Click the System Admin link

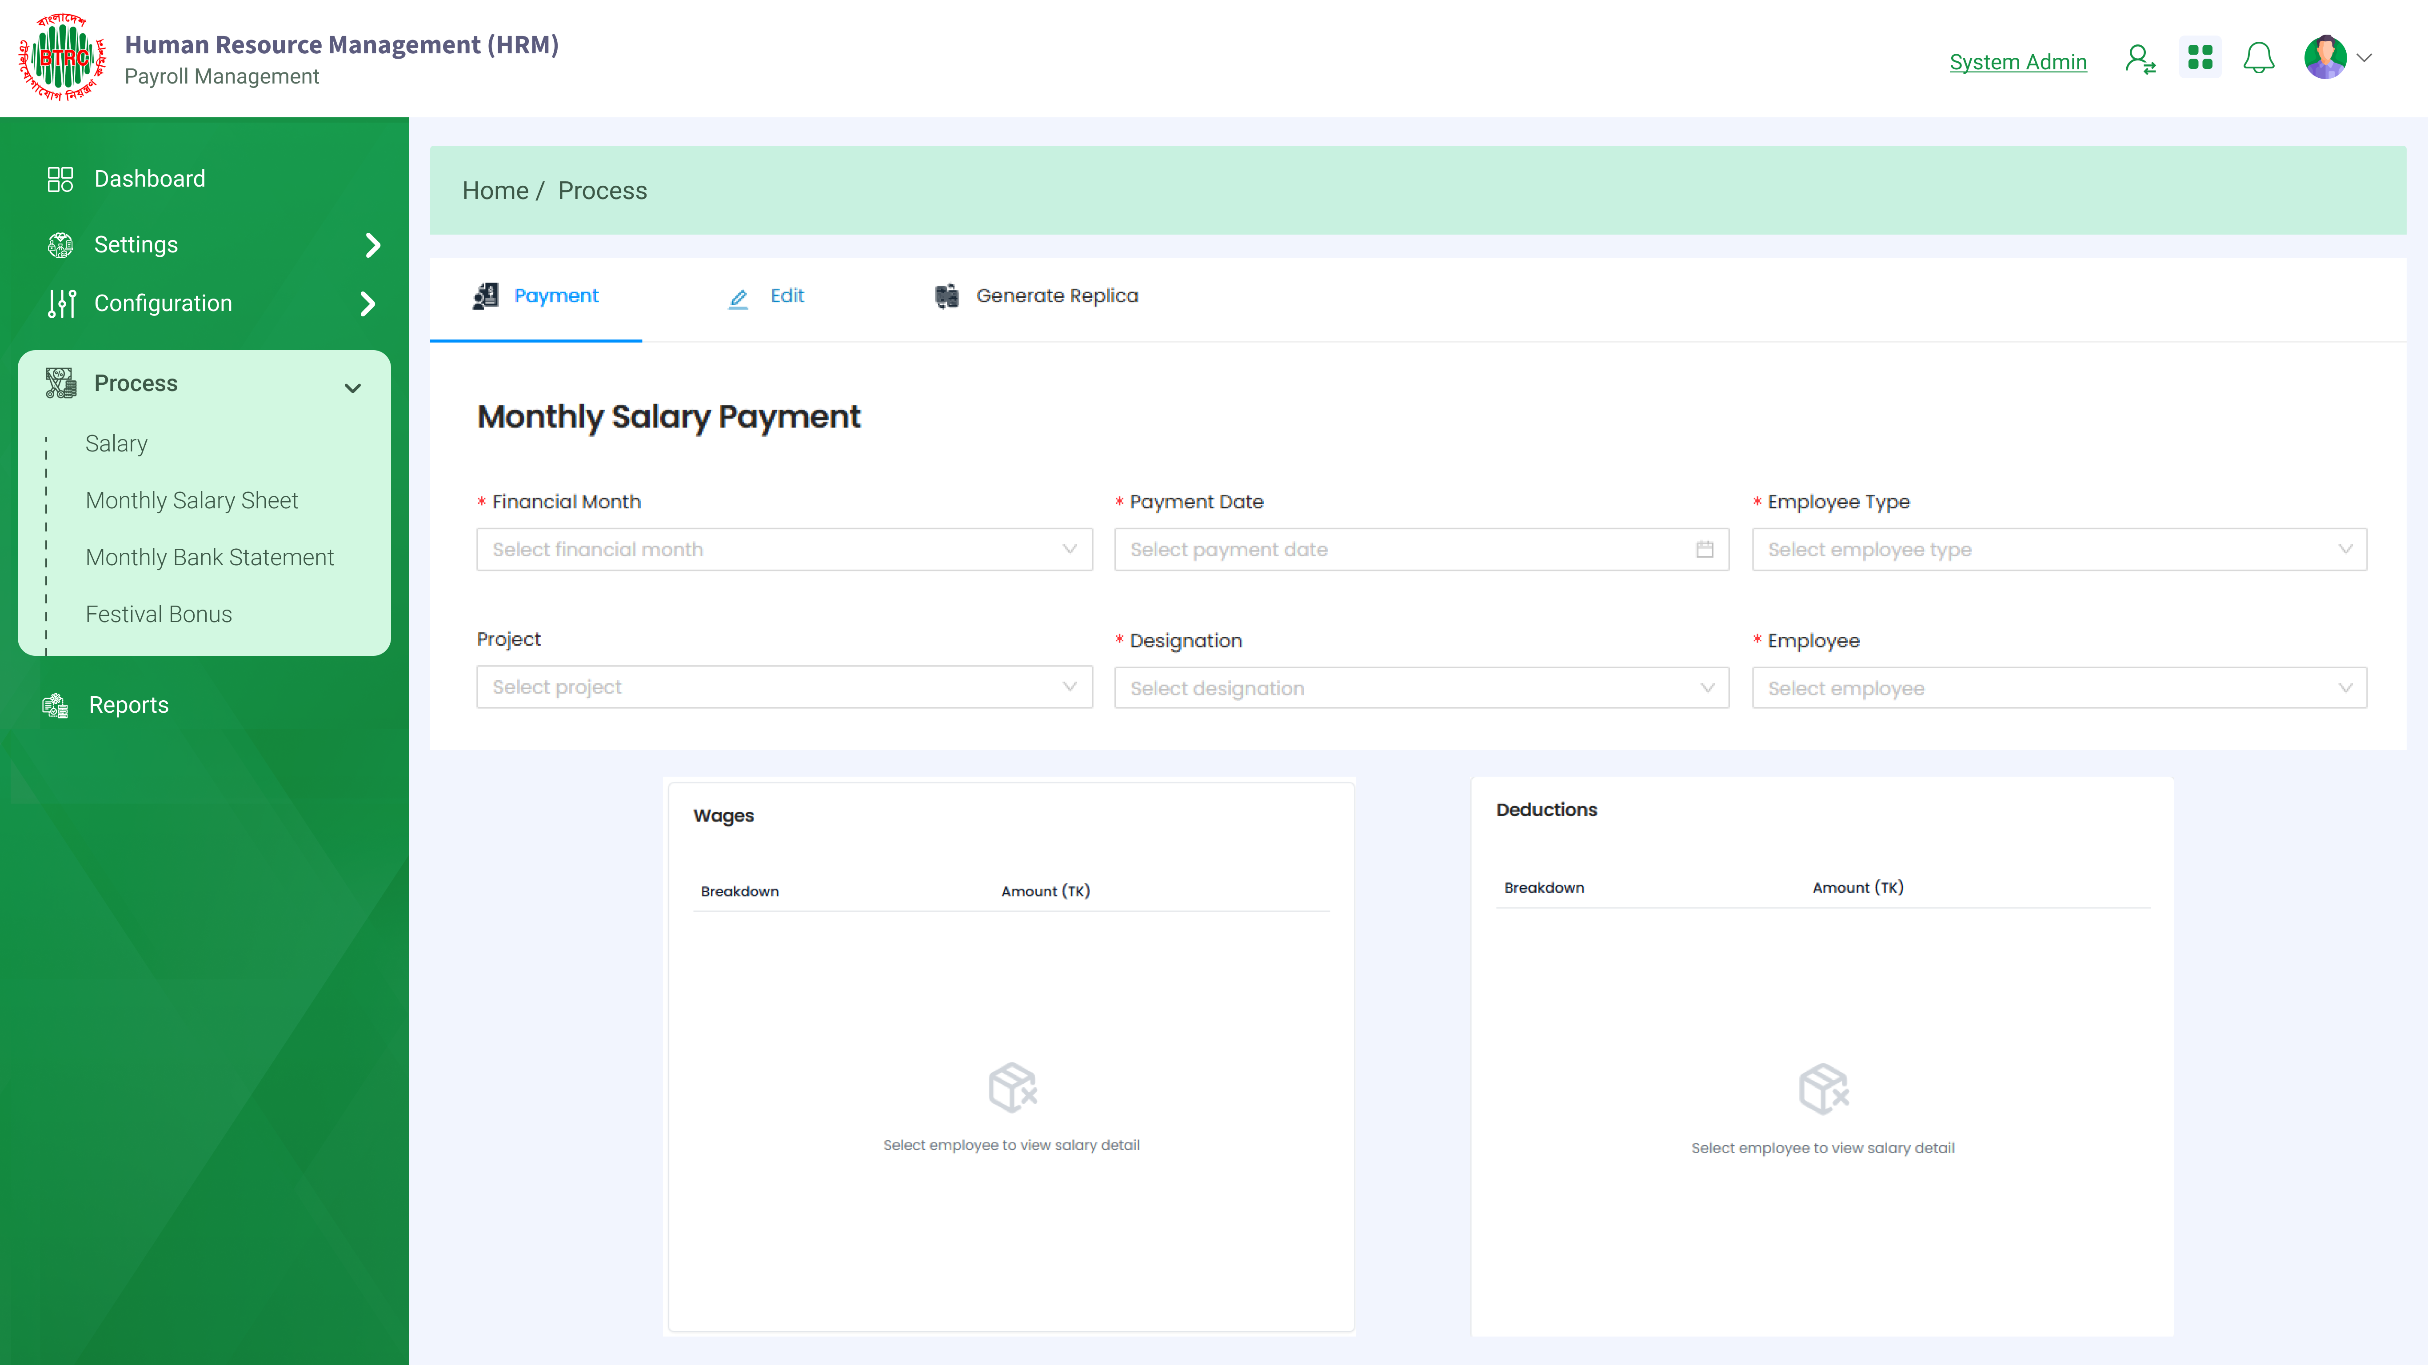pos(2017,62)
